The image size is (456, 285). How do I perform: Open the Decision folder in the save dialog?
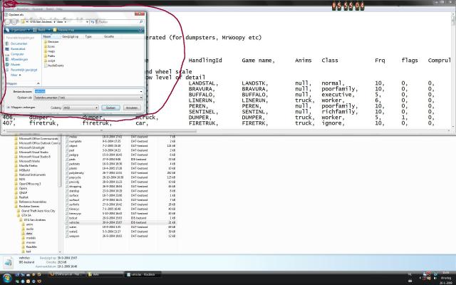point(53,42)
